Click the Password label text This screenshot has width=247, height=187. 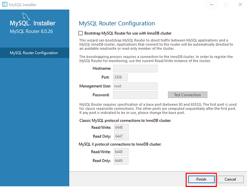[101, 95]
